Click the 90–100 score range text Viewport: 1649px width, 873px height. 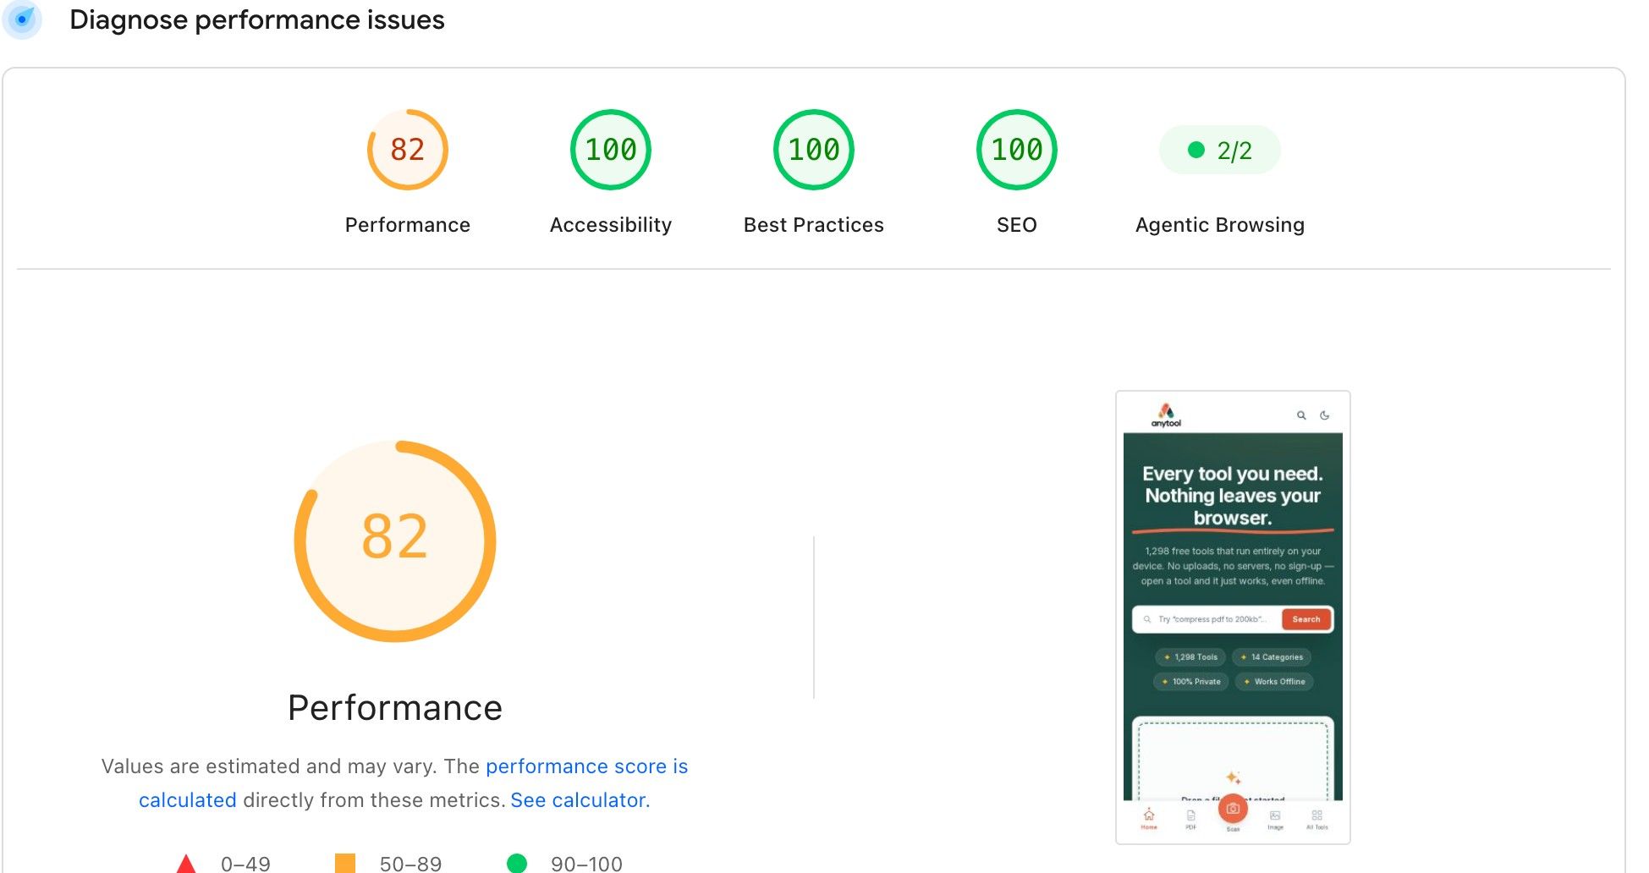[x=586, y=864]
